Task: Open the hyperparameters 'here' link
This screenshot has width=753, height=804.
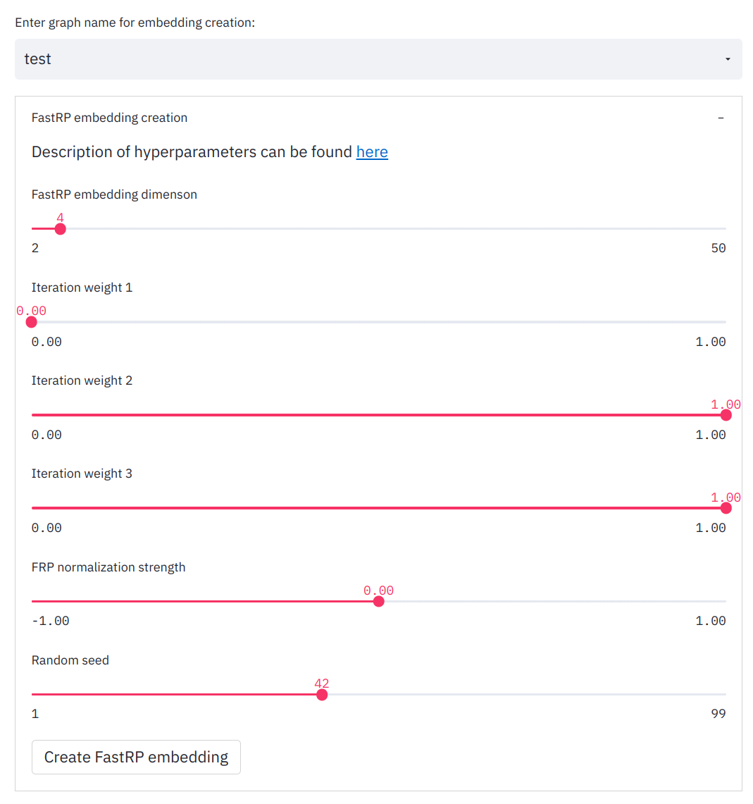Action: coord(372,152)
